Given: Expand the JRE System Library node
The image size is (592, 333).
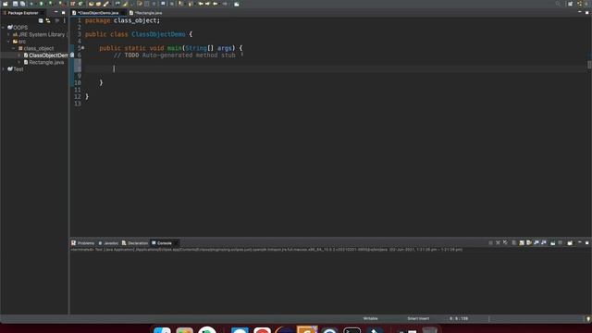Looking at the screenshot, I should click(8, 34).
